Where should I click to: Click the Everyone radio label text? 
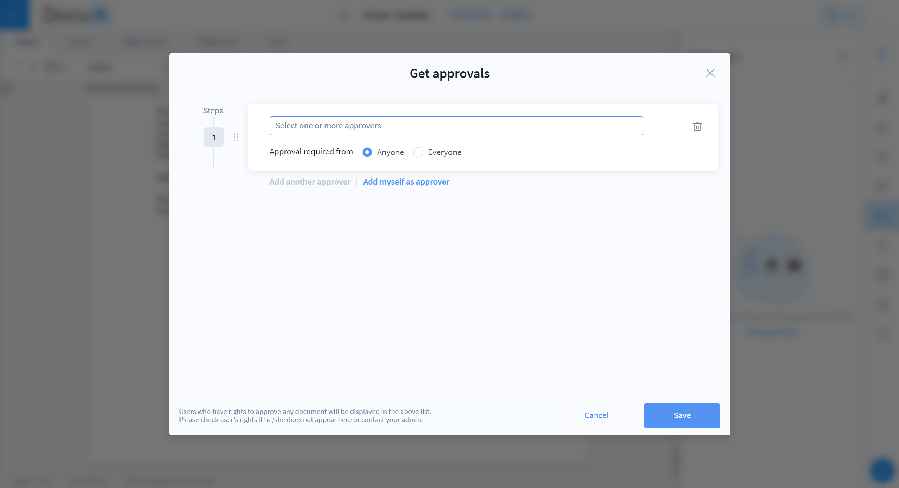pos(445,152)
